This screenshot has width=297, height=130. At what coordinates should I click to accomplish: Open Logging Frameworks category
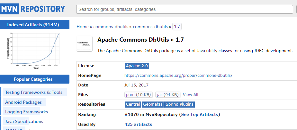pyautogui.click(x=26, y=112)
